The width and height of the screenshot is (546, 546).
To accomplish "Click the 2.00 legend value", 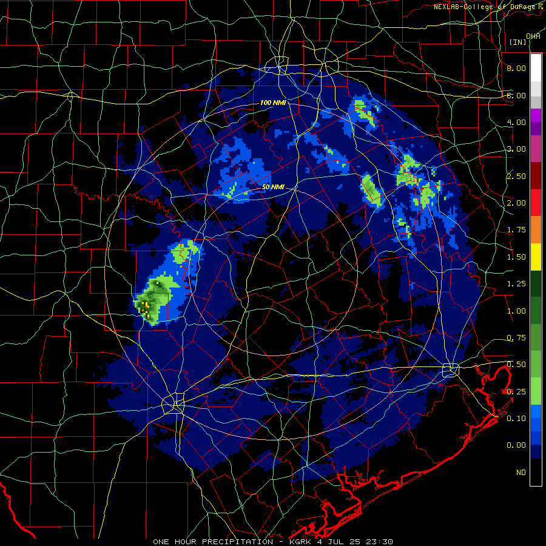I will 516,203.
